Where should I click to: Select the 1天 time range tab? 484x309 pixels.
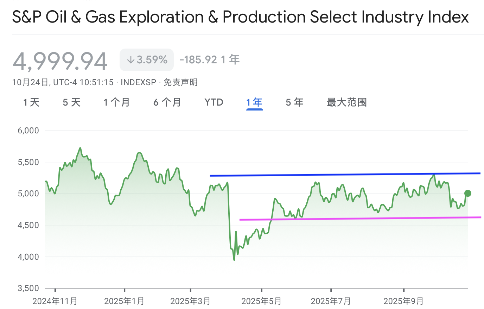pyautogui.click(x=31, y=102)
